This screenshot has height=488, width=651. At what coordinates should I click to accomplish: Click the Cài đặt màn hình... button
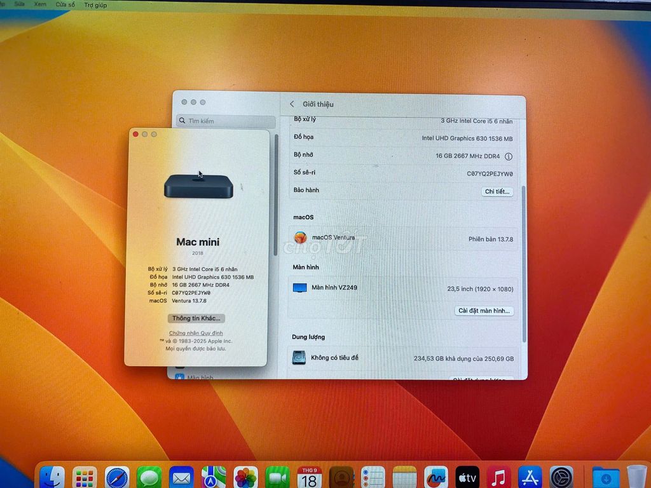click(x=484, y=311)
